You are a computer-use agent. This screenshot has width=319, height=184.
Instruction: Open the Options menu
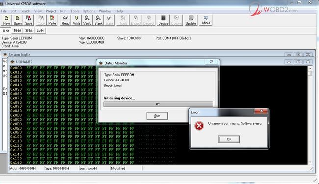[x=89, y=11]
